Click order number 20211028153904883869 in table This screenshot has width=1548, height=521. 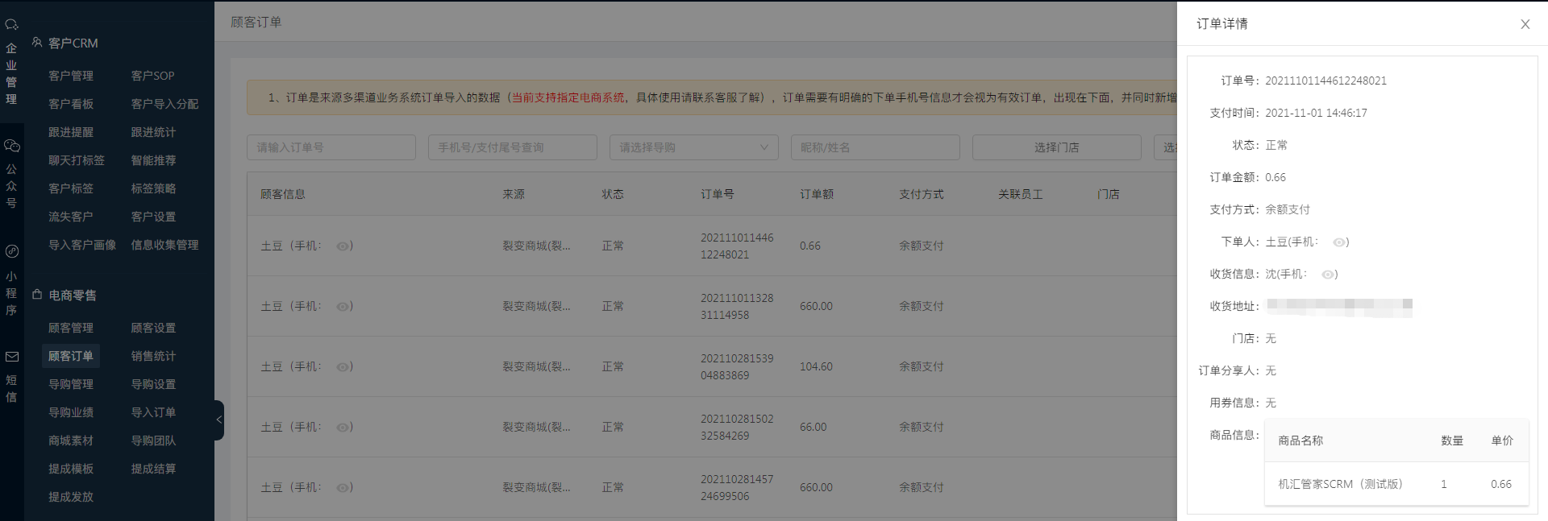(x=737, y=366)
